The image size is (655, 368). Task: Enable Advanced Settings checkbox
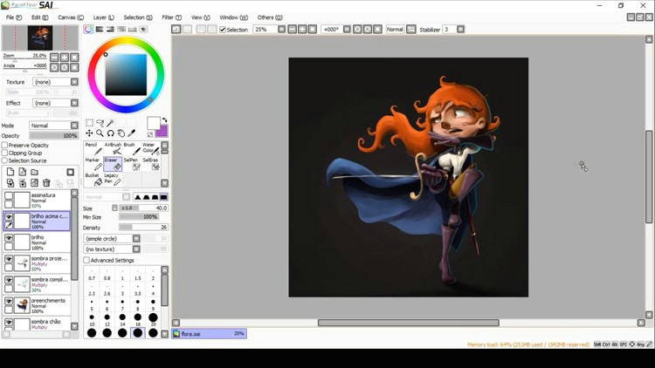[86, 260]
